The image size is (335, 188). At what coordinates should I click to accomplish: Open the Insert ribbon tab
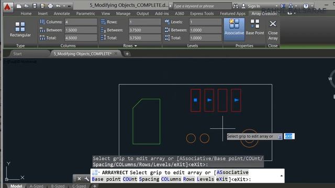pyautogui.click(x=43, y=14)
